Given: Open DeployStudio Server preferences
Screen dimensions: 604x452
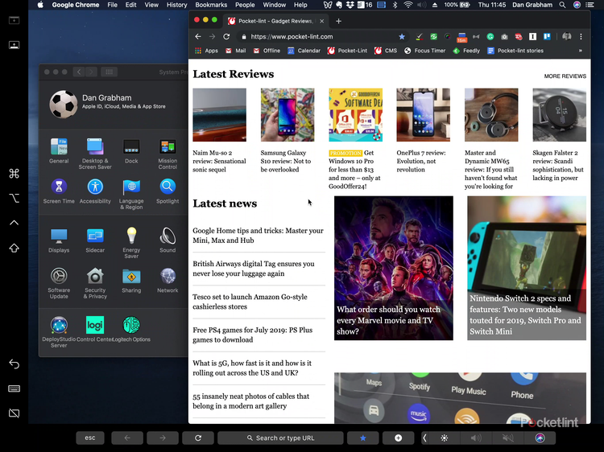Looking at the screenshot, I should (59, 331).
